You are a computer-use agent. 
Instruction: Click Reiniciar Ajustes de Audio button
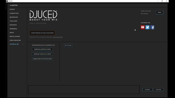42,49
